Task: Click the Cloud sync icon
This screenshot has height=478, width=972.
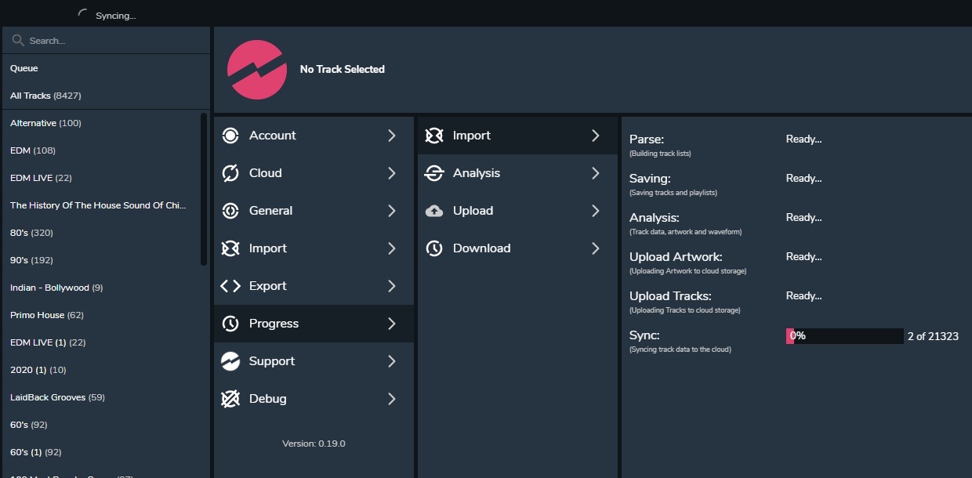Action: point(230,173)
